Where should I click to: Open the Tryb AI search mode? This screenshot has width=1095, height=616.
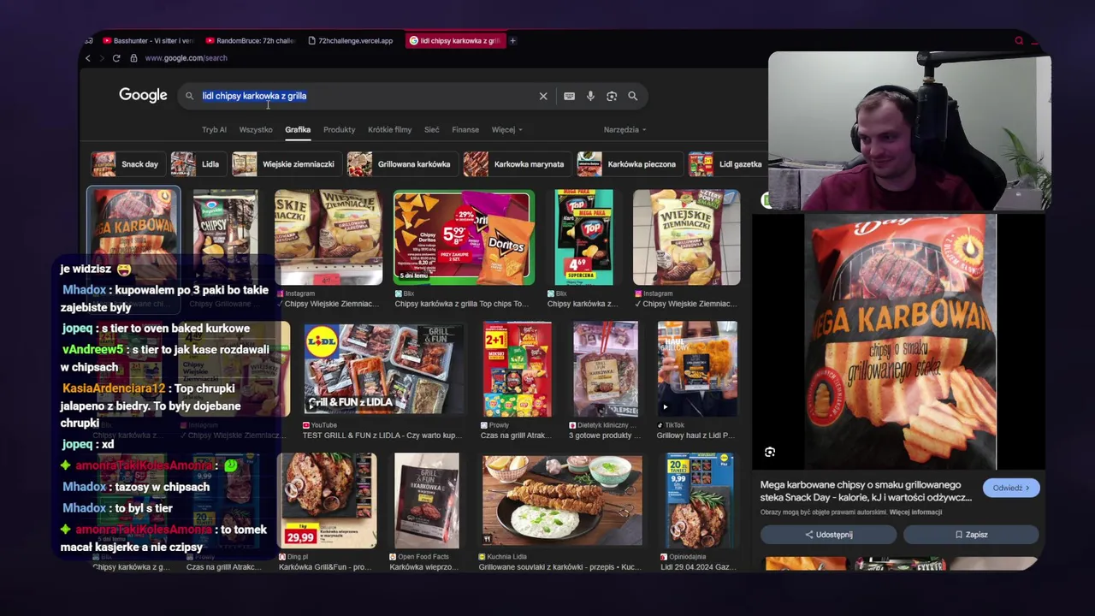tap(214, 130)
